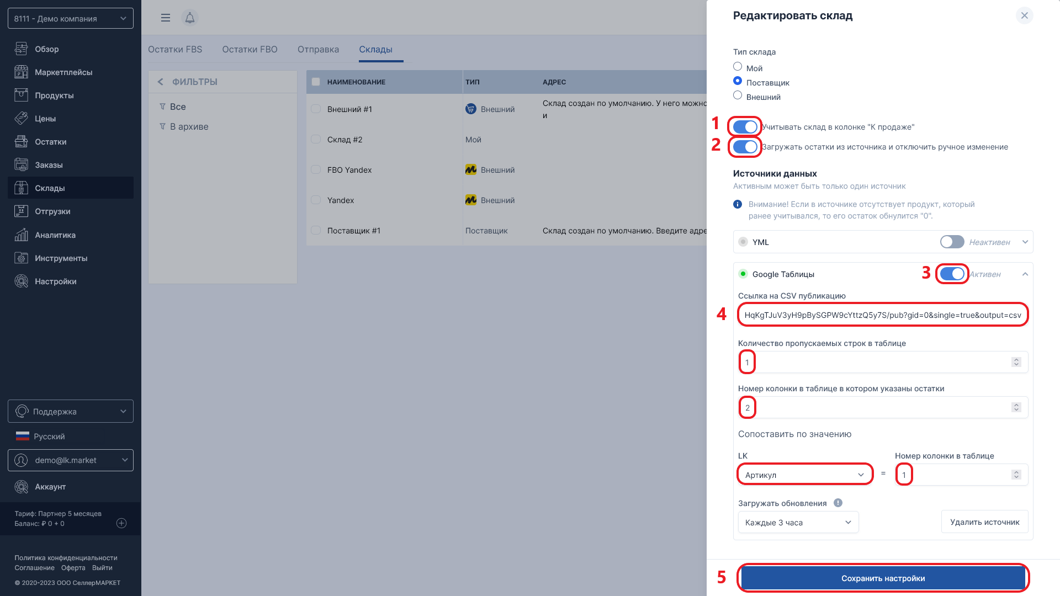This screenshot has height=596, width=1060.
Task: Click the Russian flag language icon
Action: pyautogui.click(x=22, y=436)
